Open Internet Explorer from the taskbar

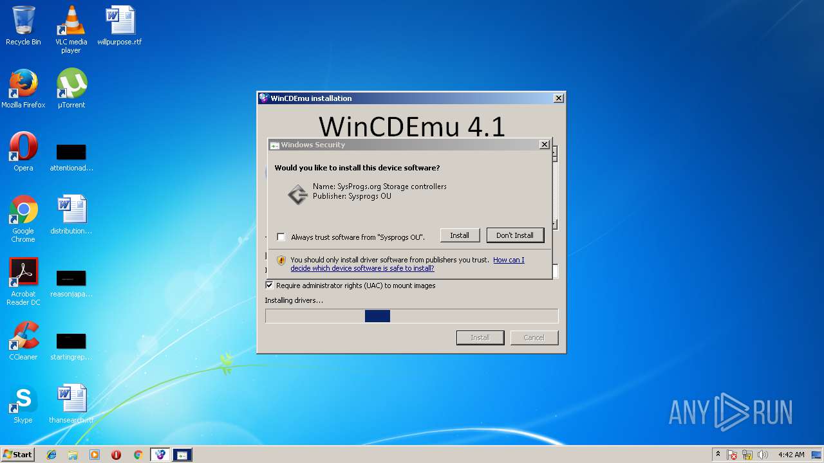point(51,455)
